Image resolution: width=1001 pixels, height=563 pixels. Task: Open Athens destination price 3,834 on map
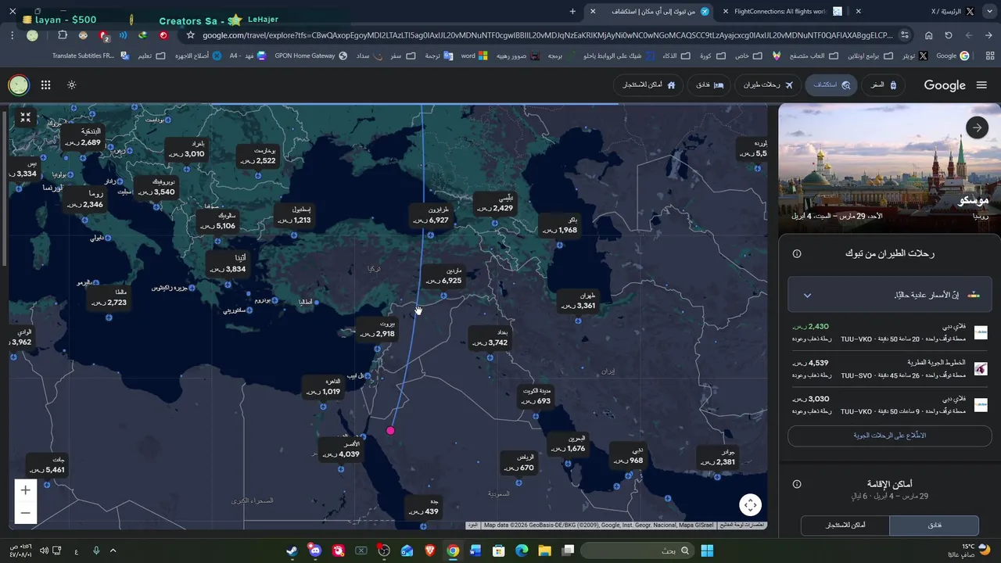pyautogui.click(x=229, y=264)
